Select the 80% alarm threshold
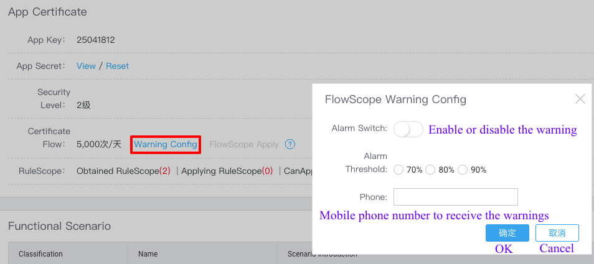 point(430,170)
